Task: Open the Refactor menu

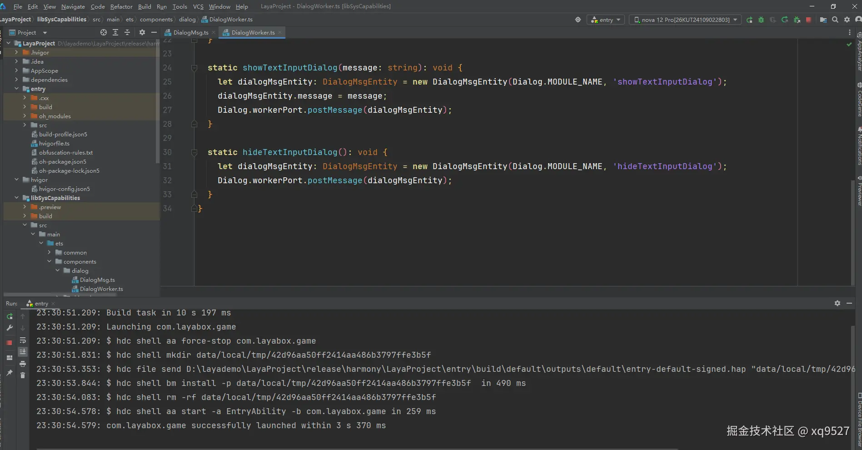Action: (121, 6)
